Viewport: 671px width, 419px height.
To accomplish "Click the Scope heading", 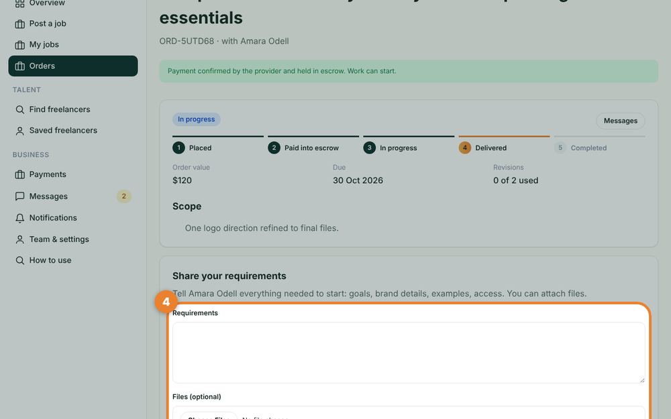I will pos(187,206).
